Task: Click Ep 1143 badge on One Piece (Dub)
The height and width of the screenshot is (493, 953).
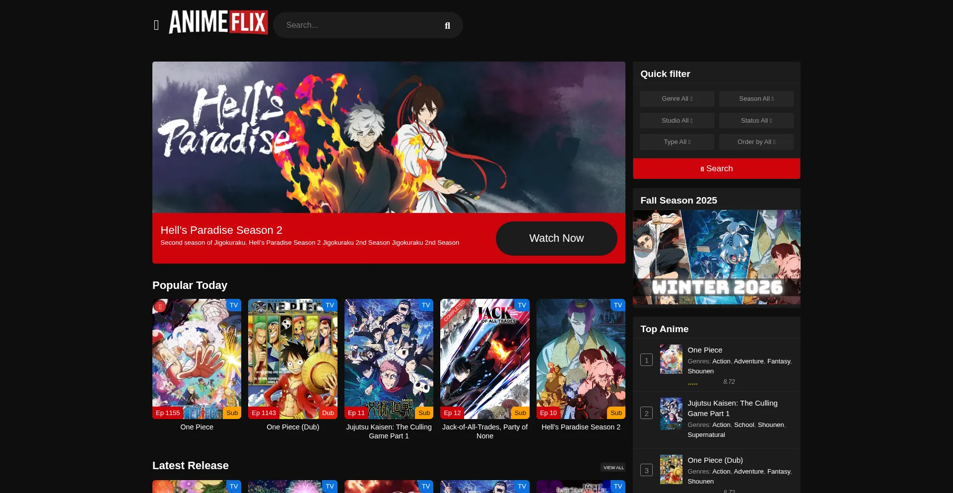Action: (x=264, y=413)
